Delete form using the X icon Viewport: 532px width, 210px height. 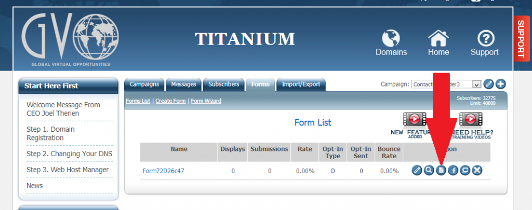(x=476, y=171)
